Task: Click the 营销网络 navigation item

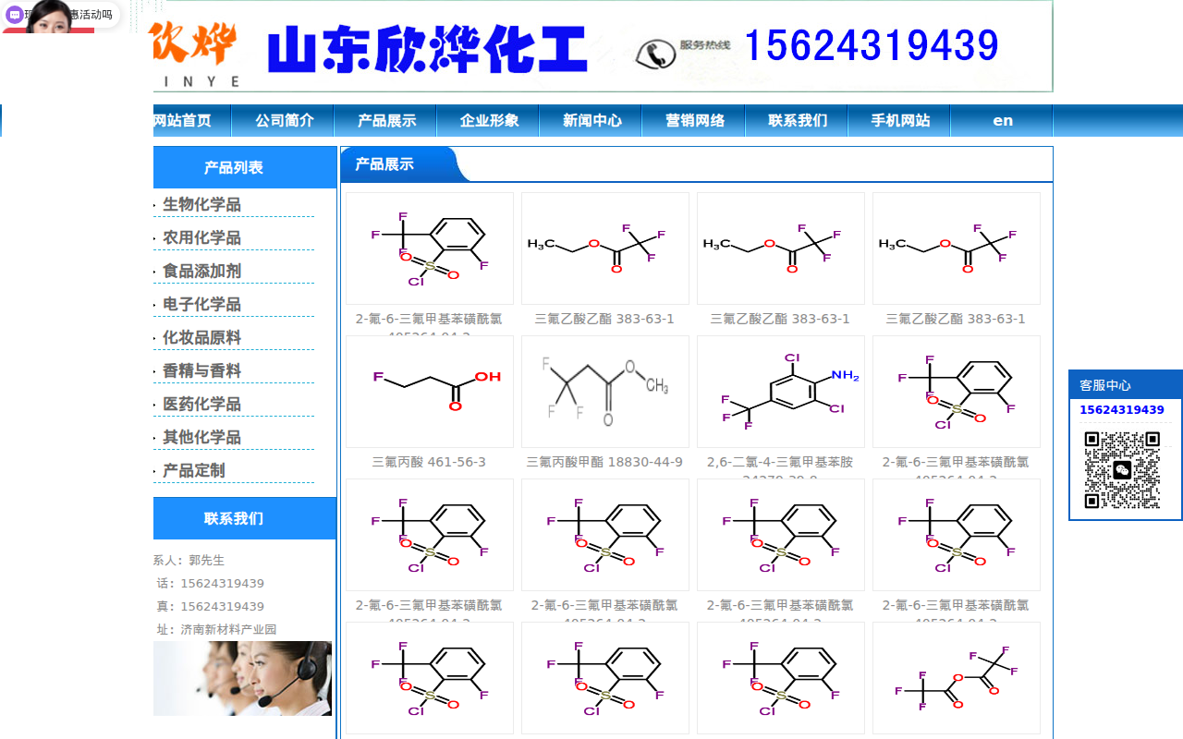Action: click(693, 120)
